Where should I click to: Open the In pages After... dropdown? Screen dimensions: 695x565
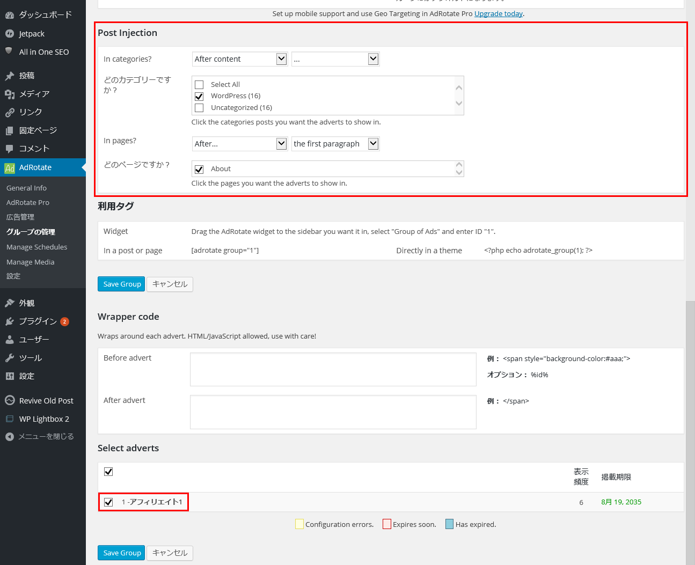[239, 144]
